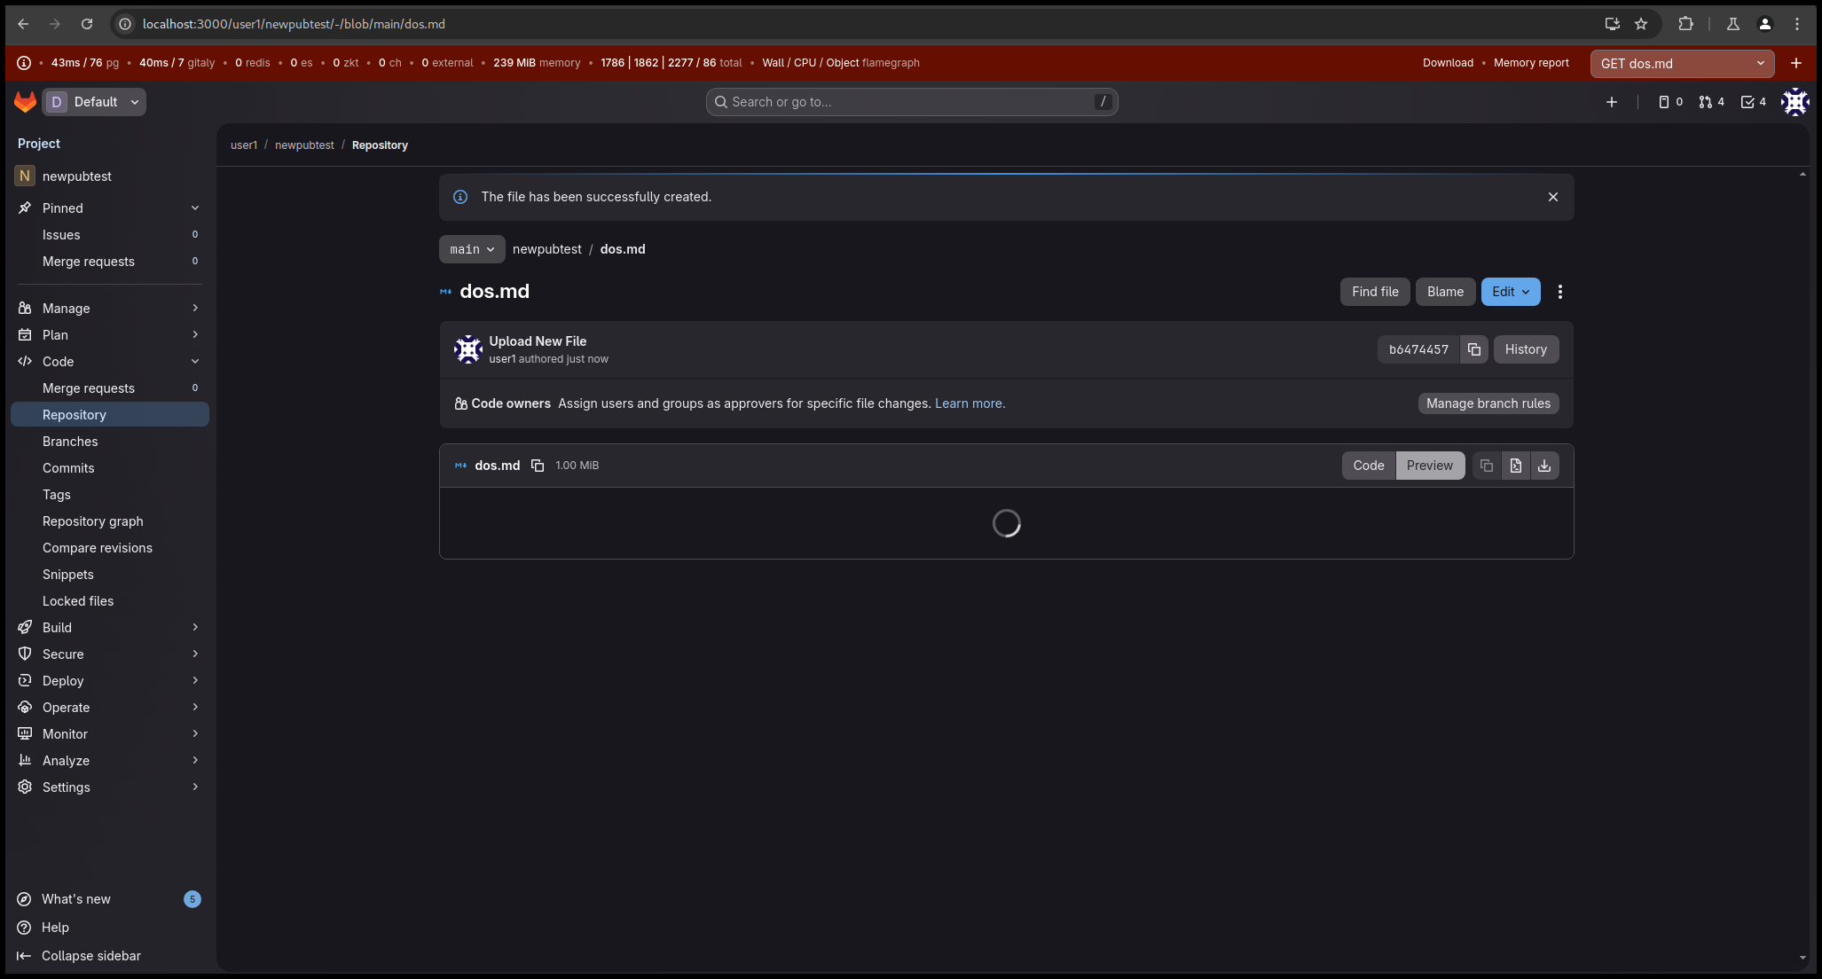Open the Edit dropdown button

(1510, 292)
